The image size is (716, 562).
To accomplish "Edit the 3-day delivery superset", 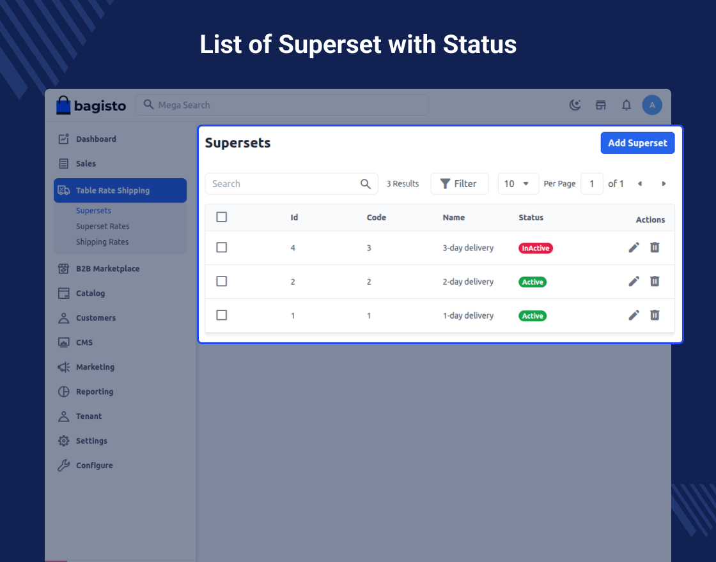I will point(634,248).
